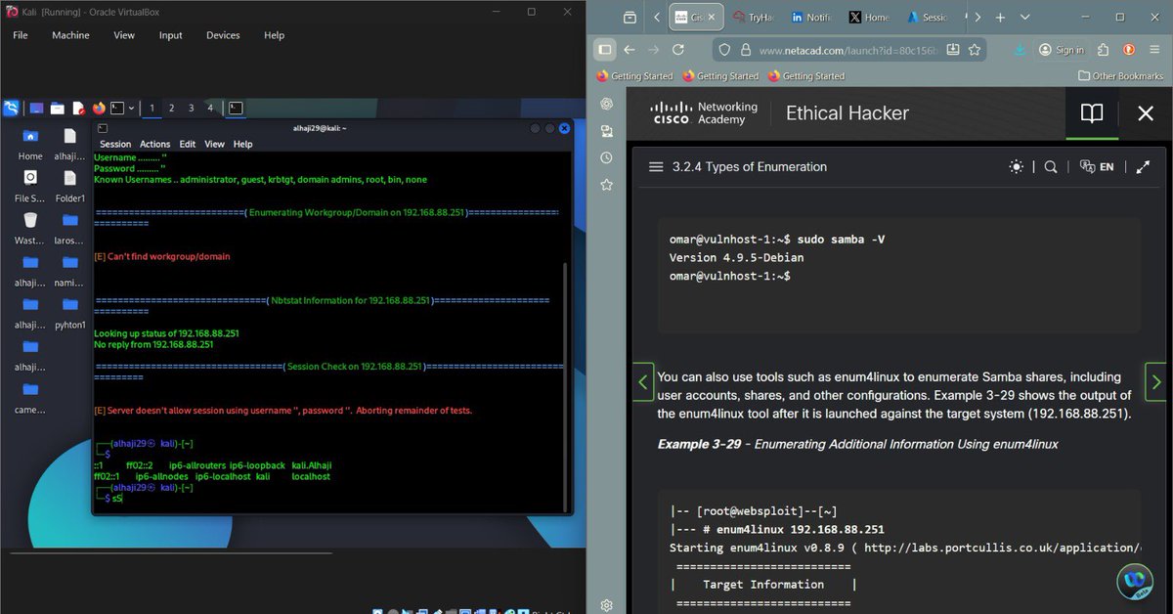Bookmark the netacad page with the star

[x=974, y=49]
